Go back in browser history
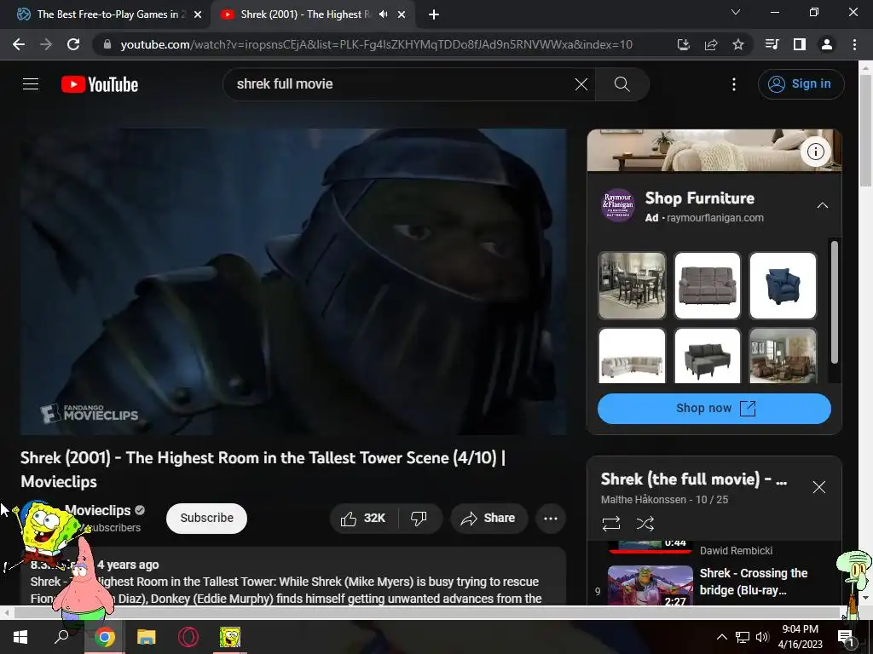This screenshot has width=873, height=654. click(19, 44)
